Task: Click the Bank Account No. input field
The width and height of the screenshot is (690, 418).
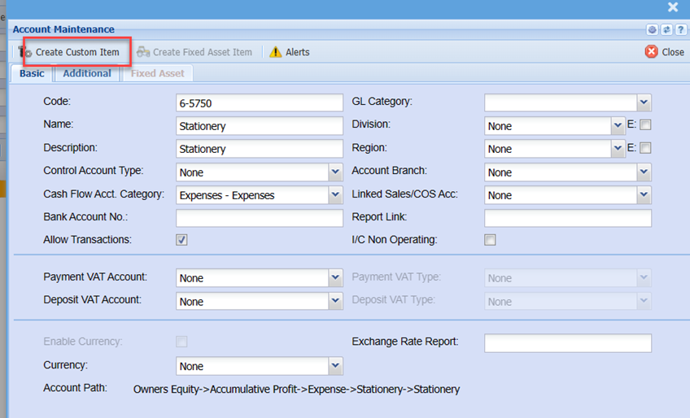Action: pyautogui.click(x=260, y=218)
